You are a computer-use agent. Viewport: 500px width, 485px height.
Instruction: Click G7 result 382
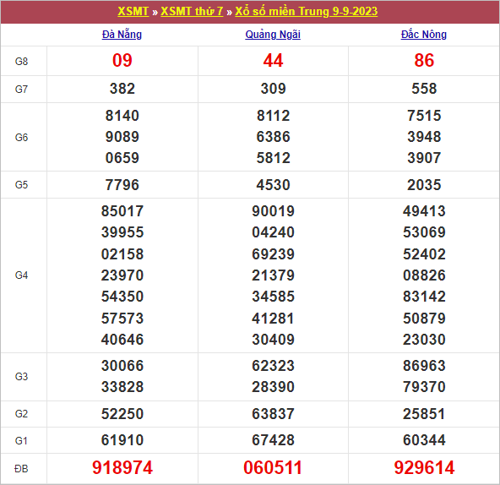122,89
